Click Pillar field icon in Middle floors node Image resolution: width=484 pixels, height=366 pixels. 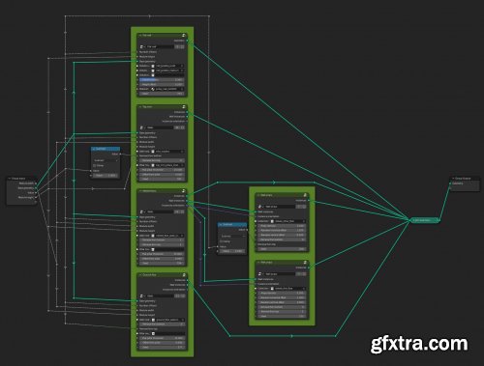(x=153, y=249)
